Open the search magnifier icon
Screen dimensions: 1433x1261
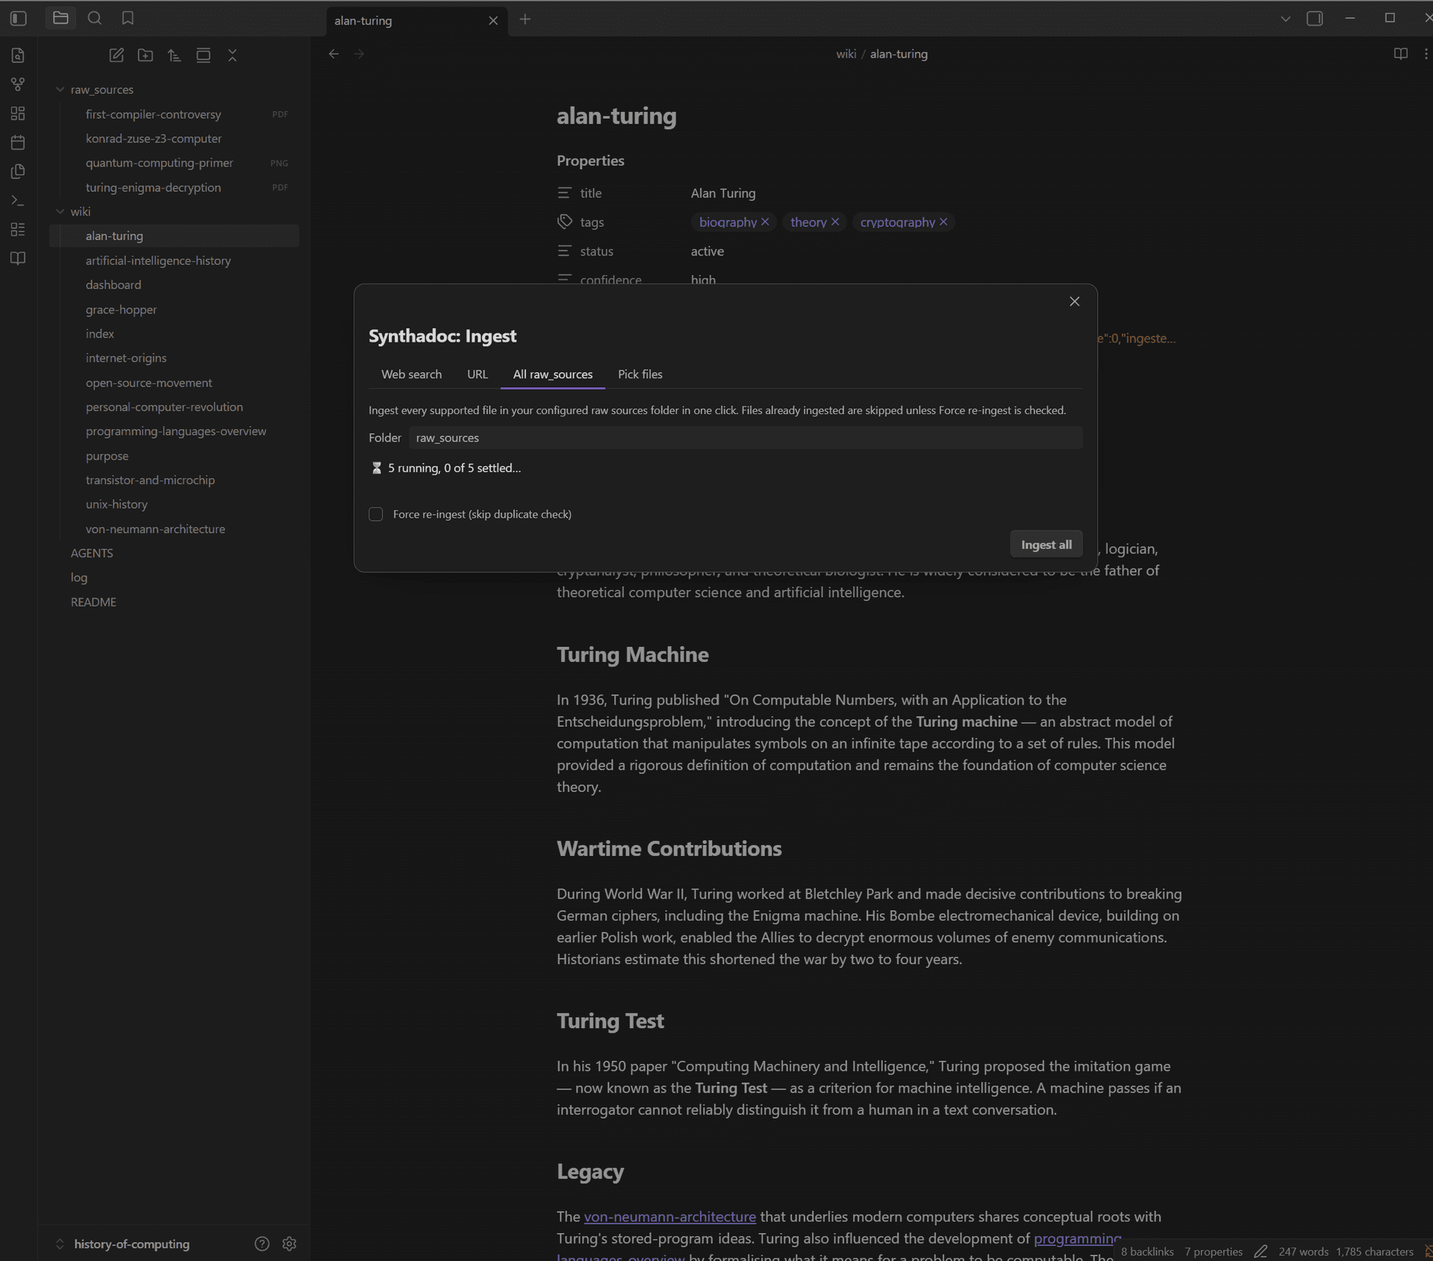[95, 19]
